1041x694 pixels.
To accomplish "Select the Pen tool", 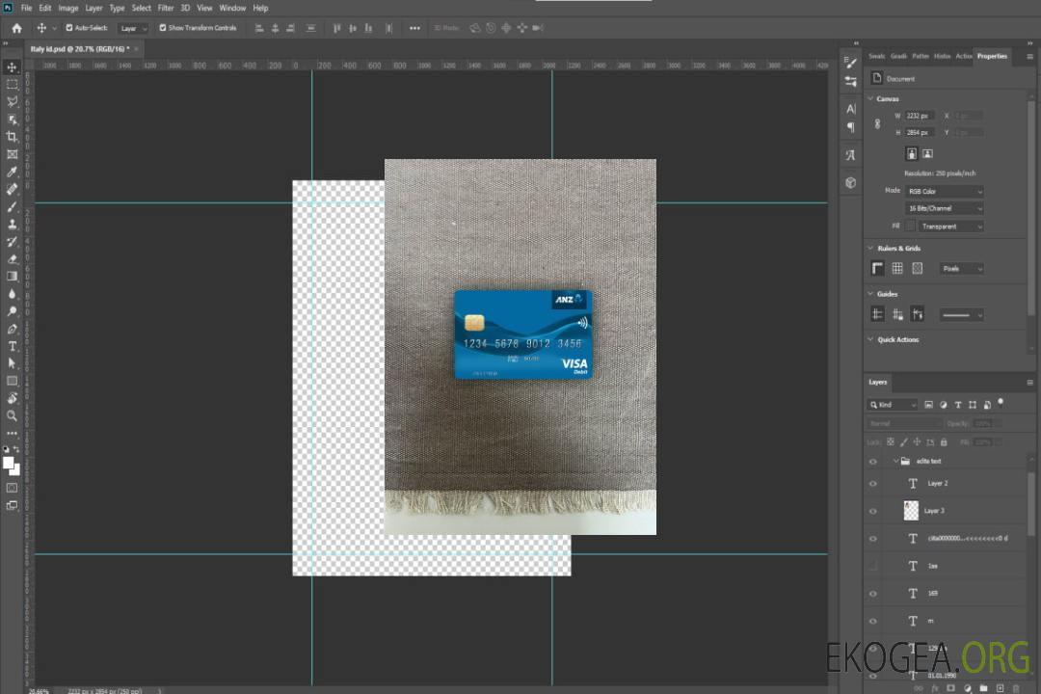I will pyautogui.click(x=12, y=329).
